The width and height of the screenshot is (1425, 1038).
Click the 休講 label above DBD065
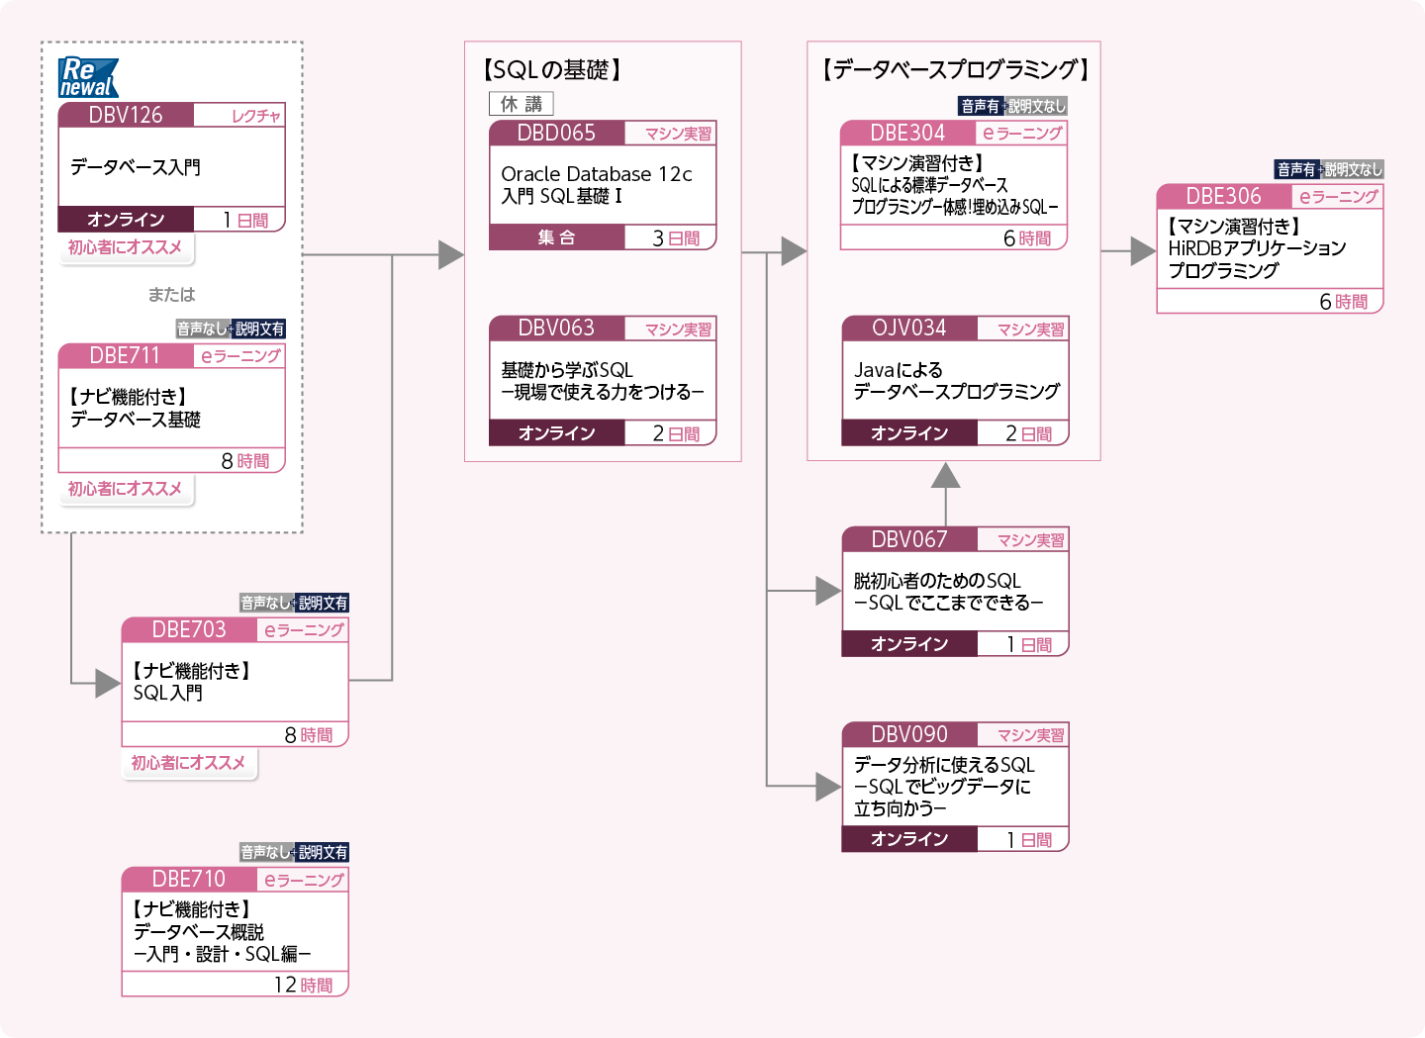(x=522, y=104)
